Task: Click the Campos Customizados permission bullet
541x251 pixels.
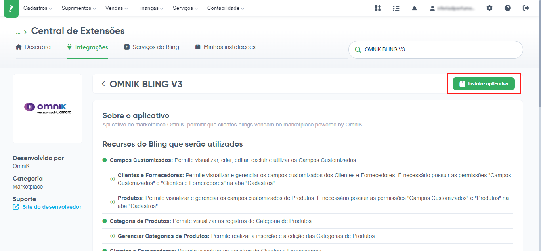Action: pyautogui.click(x=105, y=160)
